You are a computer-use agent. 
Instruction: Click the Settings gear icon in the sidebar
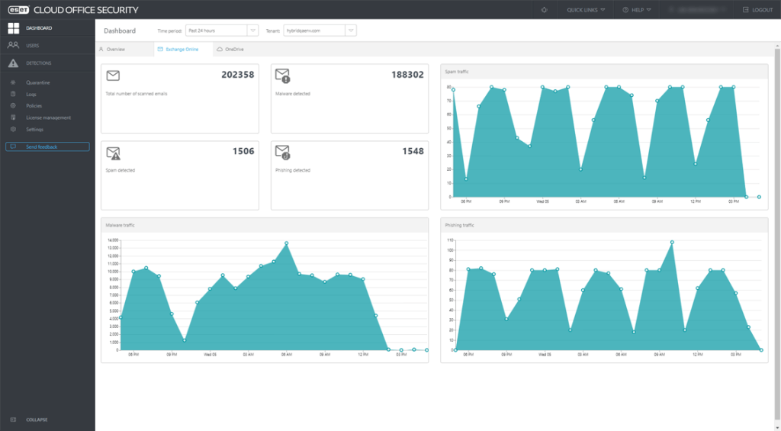click(x=13, y=130)
